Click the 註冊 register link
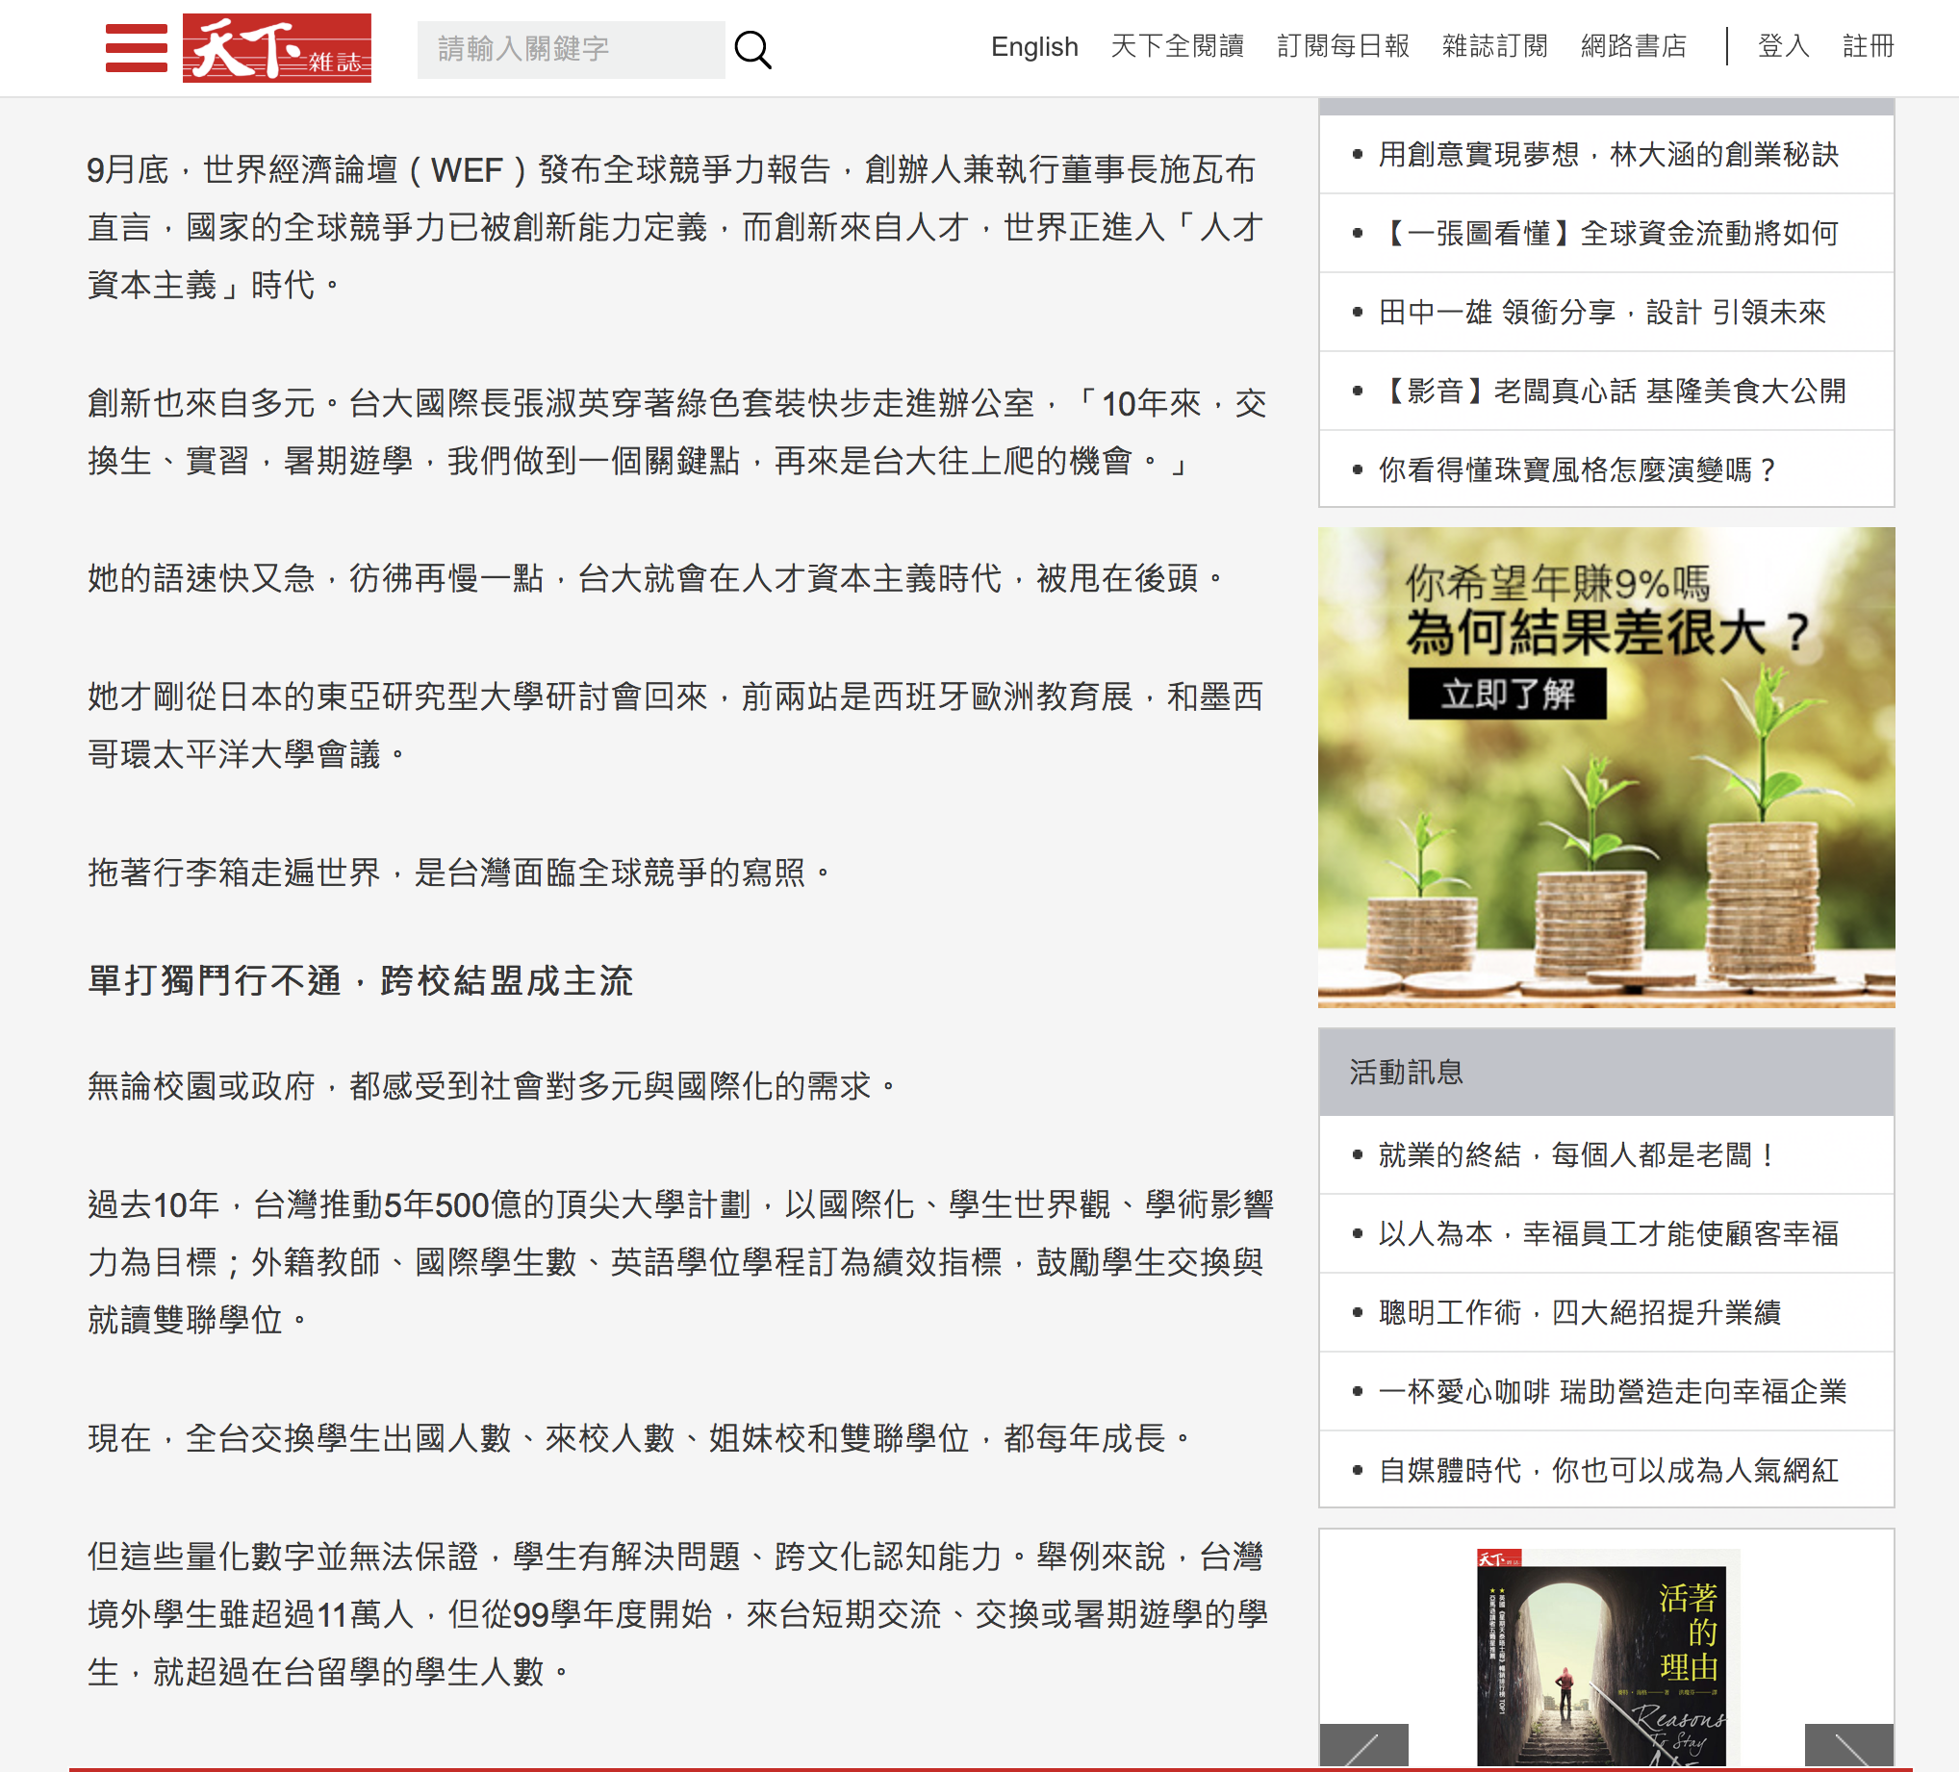Image resolution: width=1959 pixels, height=1772 pixels. pos(1868,46)
